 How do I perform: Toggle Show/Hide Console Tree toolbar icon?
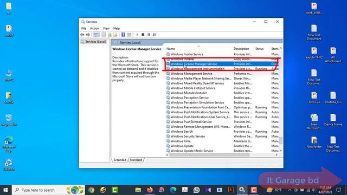[97, 35]
